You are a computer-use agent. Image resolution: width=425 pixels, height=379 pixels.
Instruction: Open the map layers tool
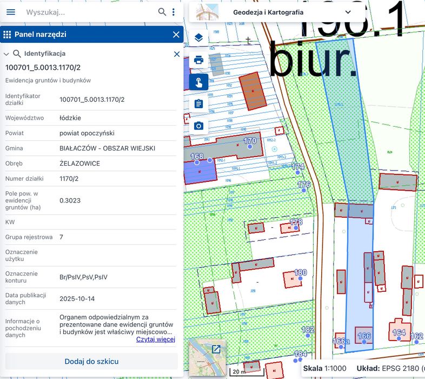coord(198,38)
